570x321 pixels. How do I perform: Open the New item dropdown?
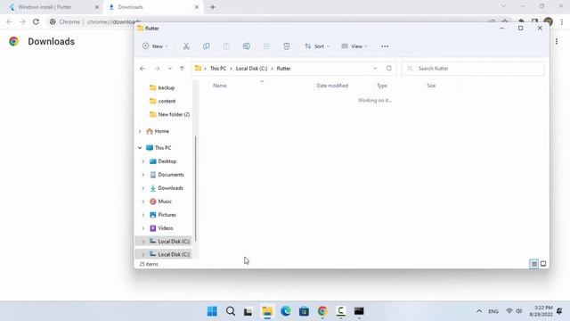pyautogui.click(x=155, y=46)
